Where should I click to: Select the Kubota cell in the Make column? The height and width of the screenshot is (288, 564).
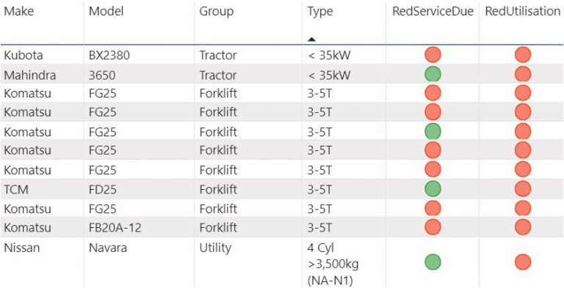[23, 55]
